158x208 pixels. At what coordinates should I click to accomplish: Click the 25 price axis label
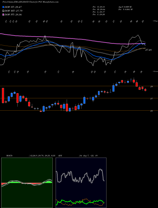point(151,111)
